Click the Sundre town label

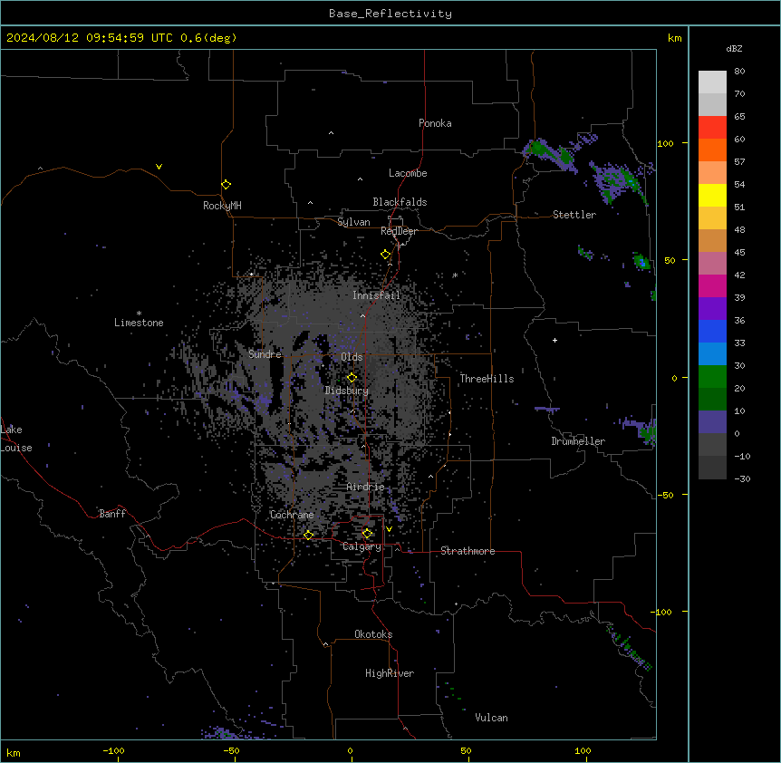pos(265,354)
